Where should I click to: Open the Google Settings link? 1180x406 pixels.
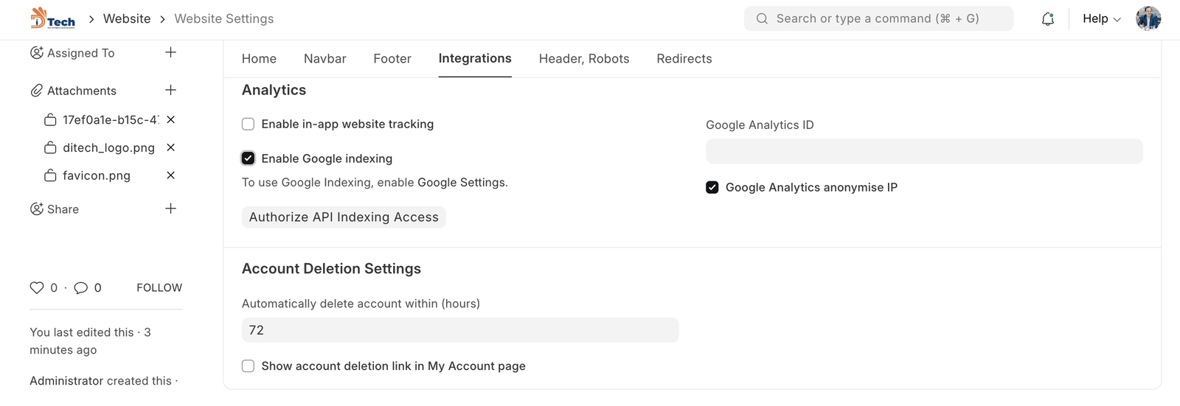[461, 183]
